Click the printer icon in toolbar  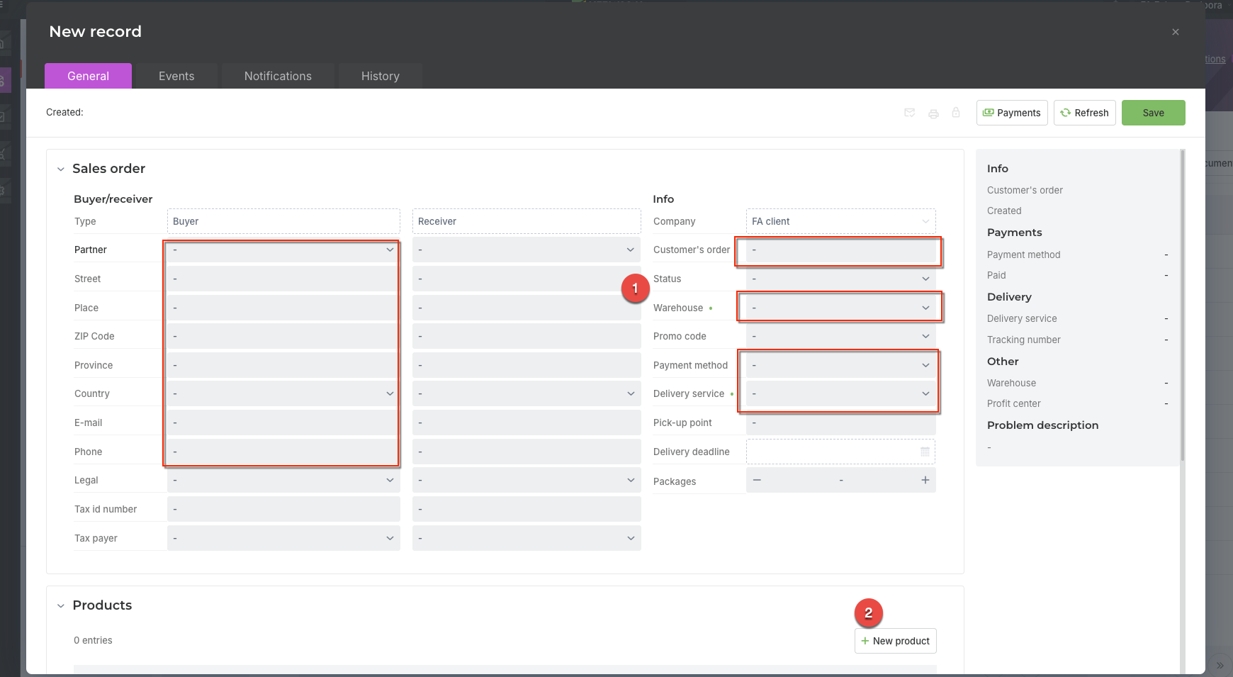pos(933,113)
